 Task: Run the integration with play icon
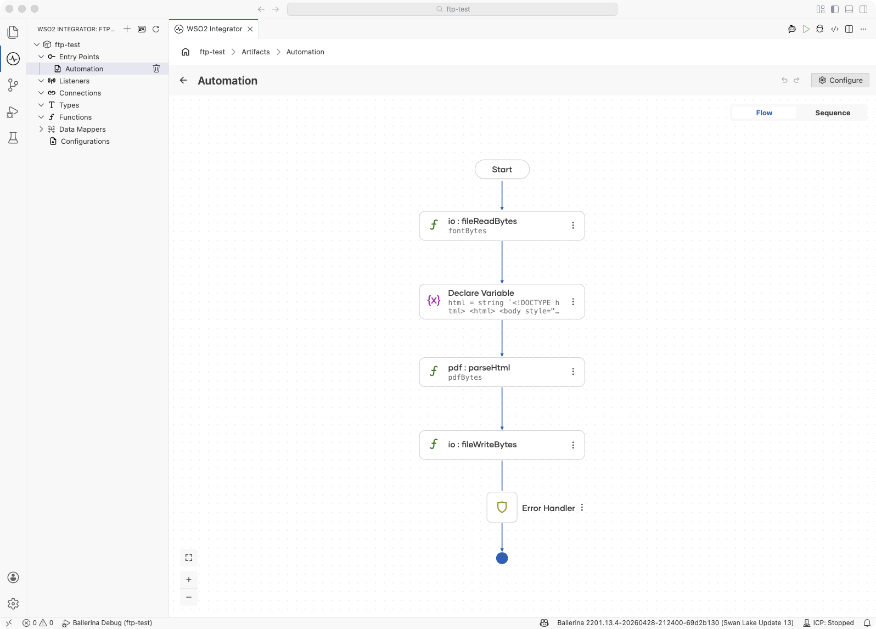click(x=806, y=29)
